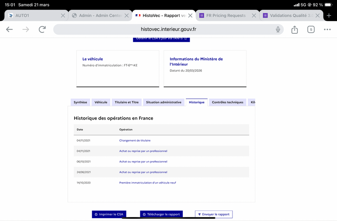Click the Changement de titulaire operation

(x=135, y=140)
